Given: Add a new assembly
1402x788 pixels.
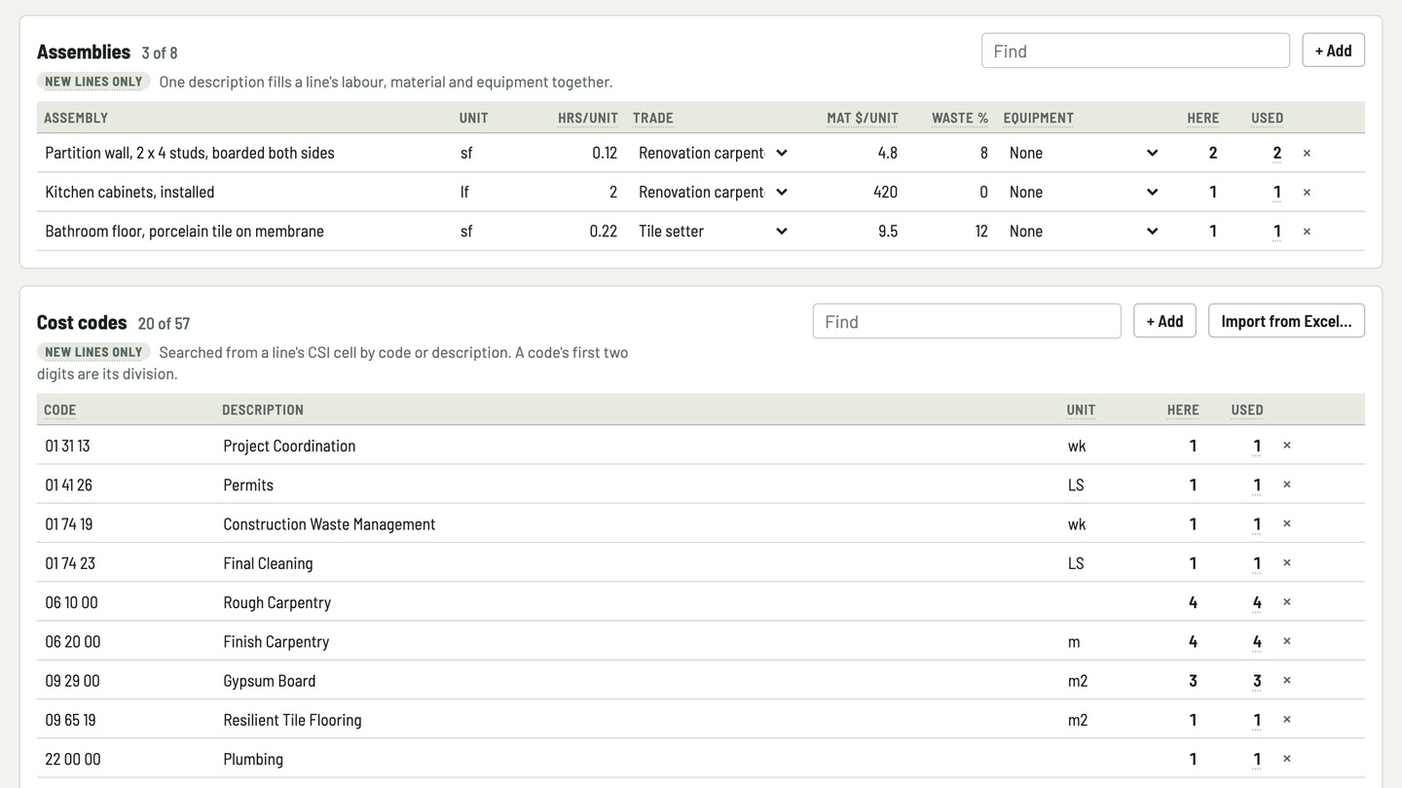Looking at the screenshot, I should pos(1333,51).
